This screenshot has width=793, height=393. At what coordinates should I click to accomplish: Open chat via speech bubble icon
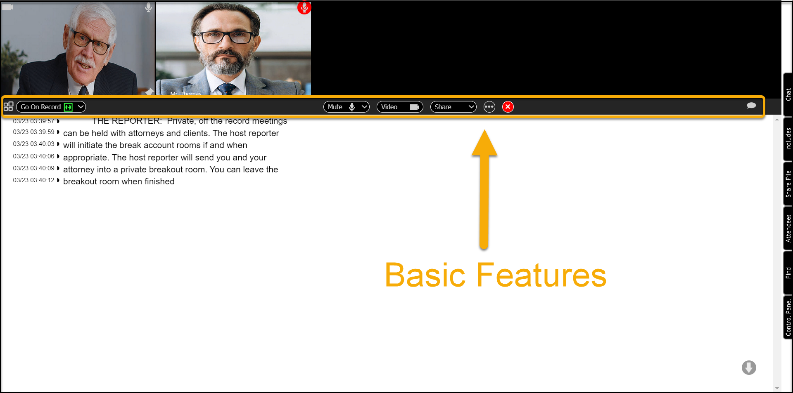tap(751, 106)
